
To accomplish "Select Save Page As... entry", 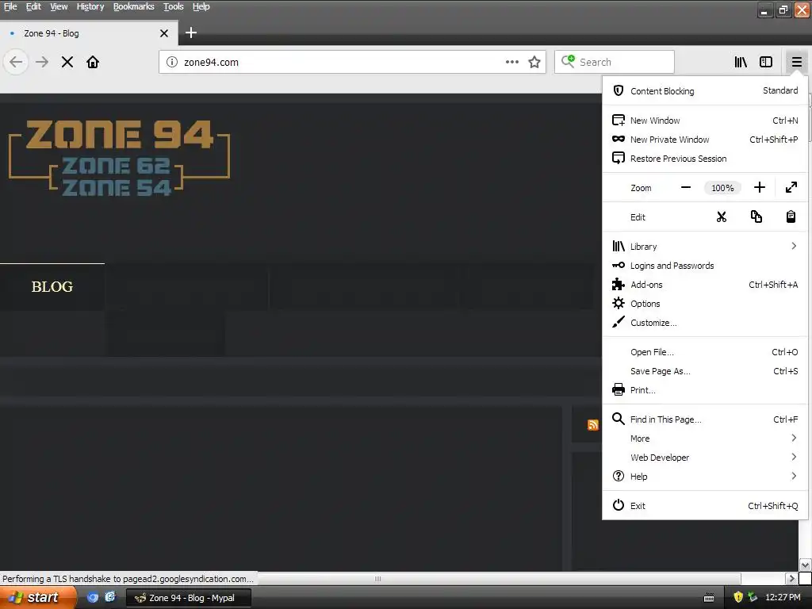I will [705, 371].
